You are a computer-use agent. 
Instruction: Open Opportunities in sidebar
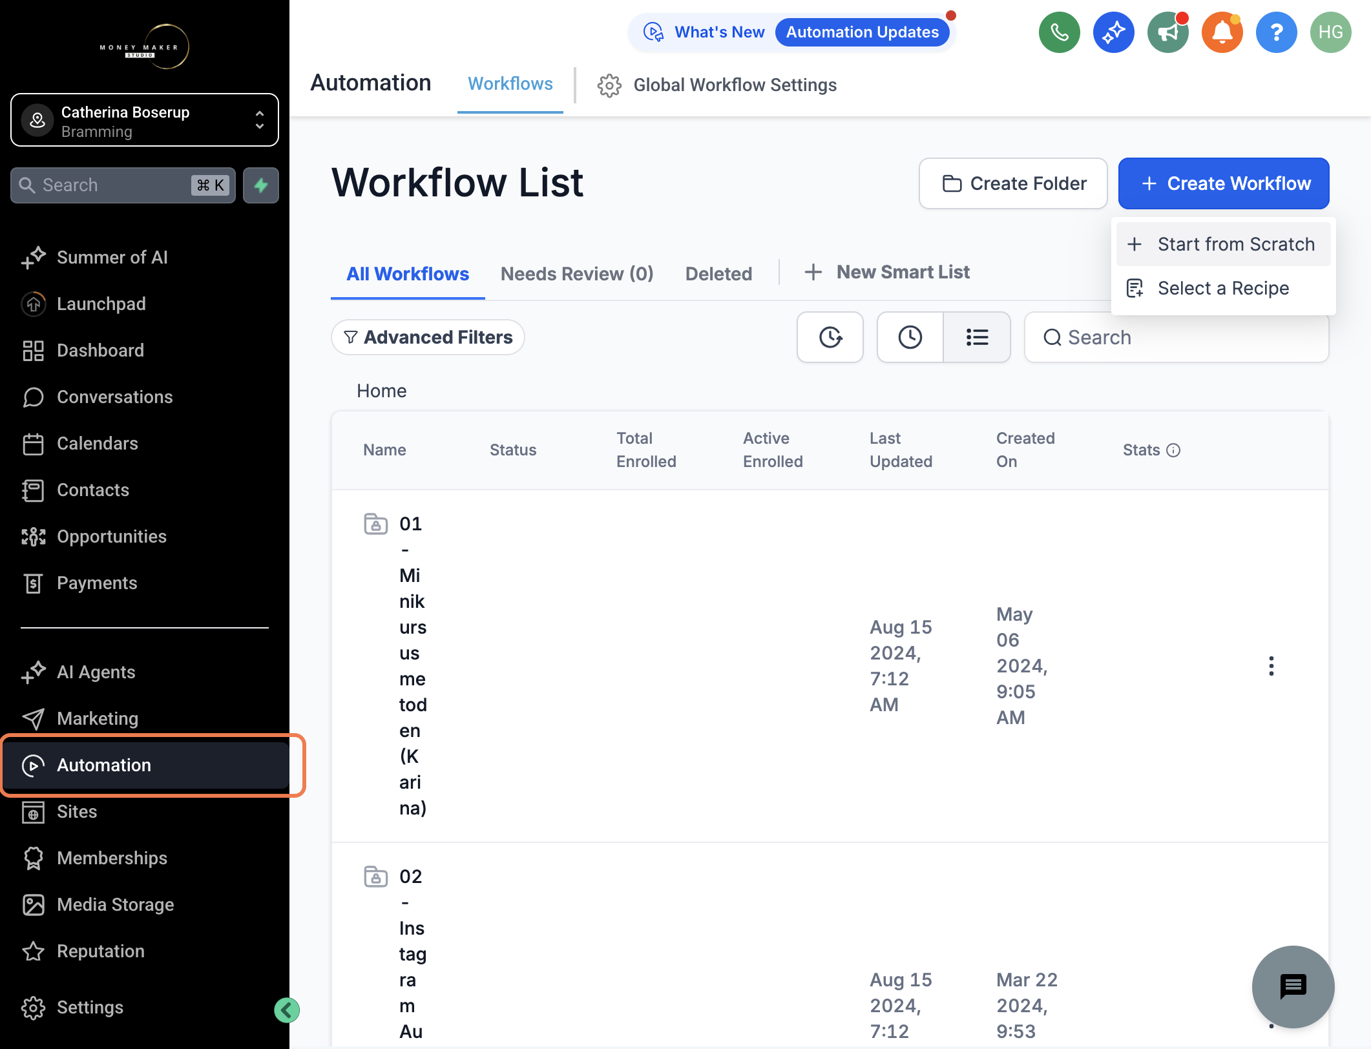[x=145, y=536]
